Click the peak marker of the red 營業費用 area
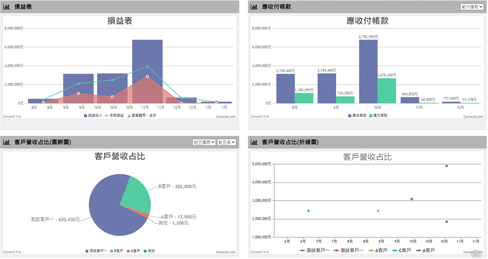Viewport: 488px width, 259px height. coord(147,77)
